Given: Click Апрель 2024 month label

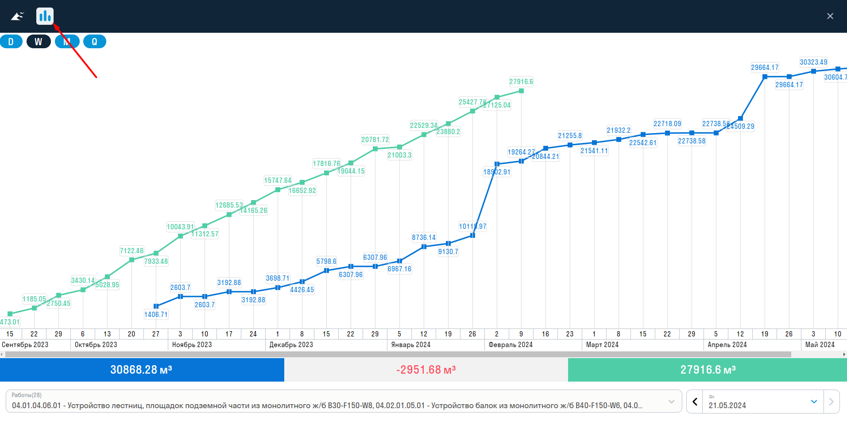Looking at the screenshot, I should coord(727,344).
